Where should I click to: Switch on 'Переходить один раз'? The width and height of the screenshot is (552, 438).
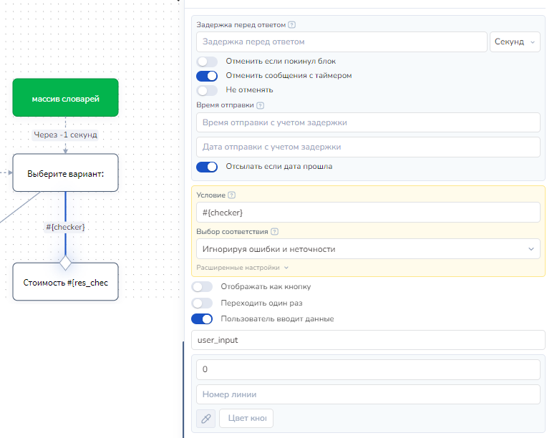click(203, 303)
